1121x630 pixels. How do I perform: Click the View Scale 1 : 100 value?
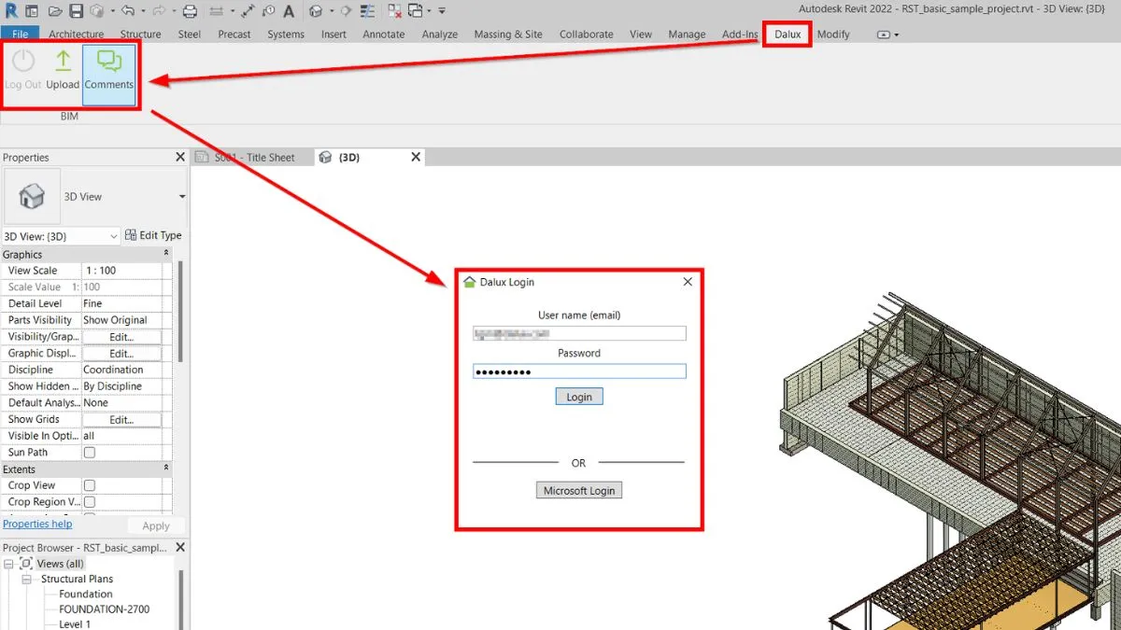121,271
